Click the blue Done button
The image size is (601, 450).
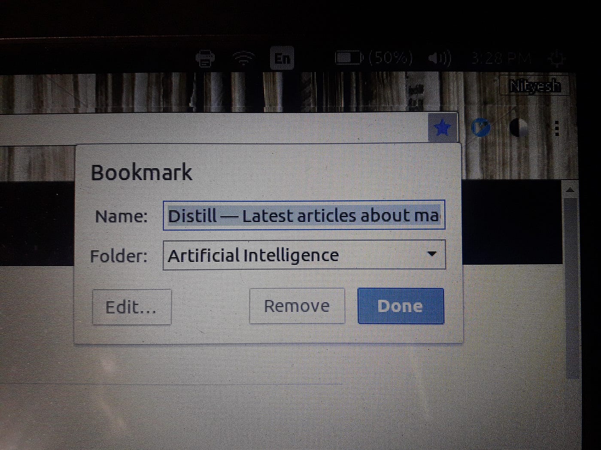coord(401,306)
